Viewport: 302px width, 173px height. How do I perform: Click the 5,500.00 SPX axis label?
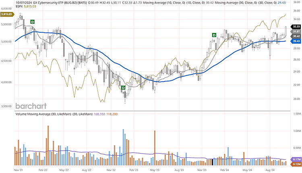[x=6, y=25]
